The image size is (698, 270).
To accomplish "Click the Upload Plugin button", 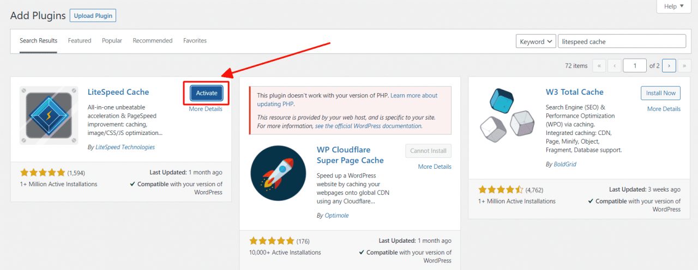I will [93, 16].
